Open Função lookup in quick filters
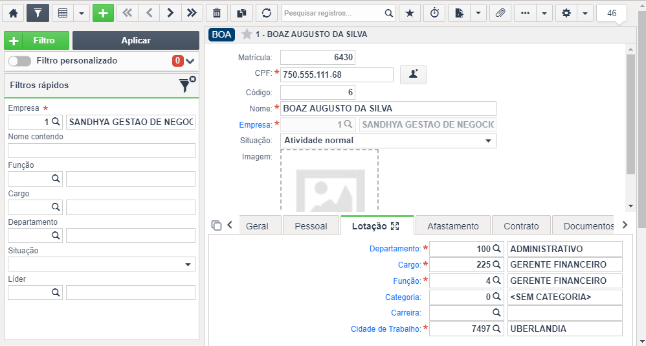 click(x=56, y=179)
